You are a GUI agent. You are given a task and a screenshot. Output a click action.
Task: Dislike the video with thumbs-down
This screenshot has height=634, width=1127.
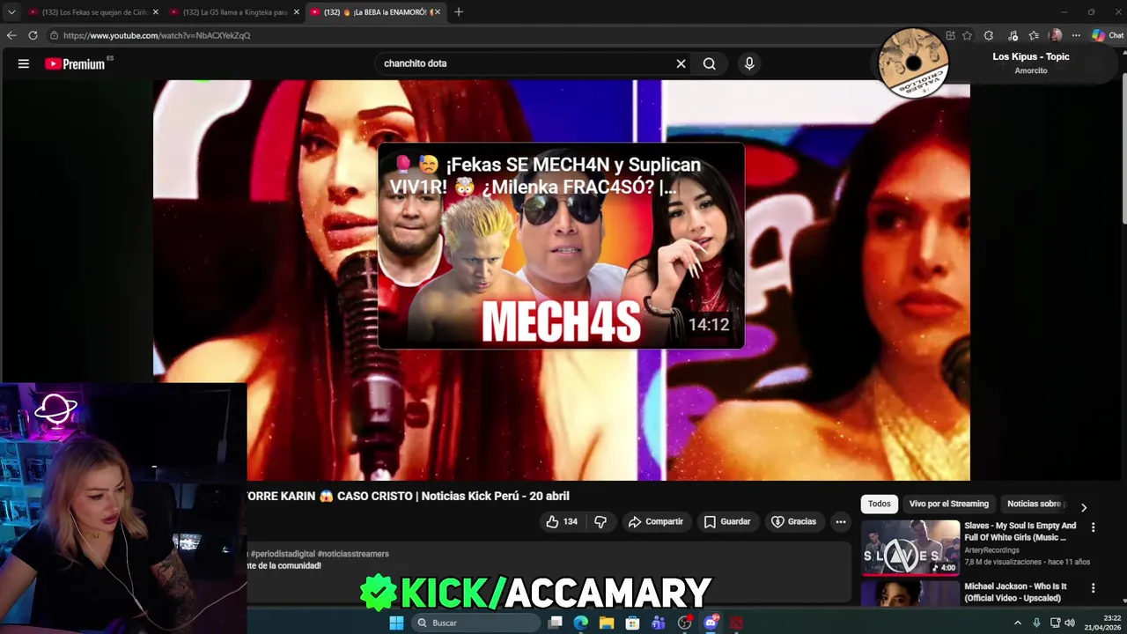pos(600,521)
